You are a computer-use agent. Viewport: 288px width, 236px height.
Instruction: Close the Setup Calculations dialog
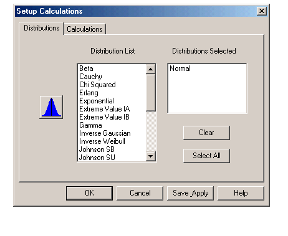pyautogui.click(x=262, y=11)
